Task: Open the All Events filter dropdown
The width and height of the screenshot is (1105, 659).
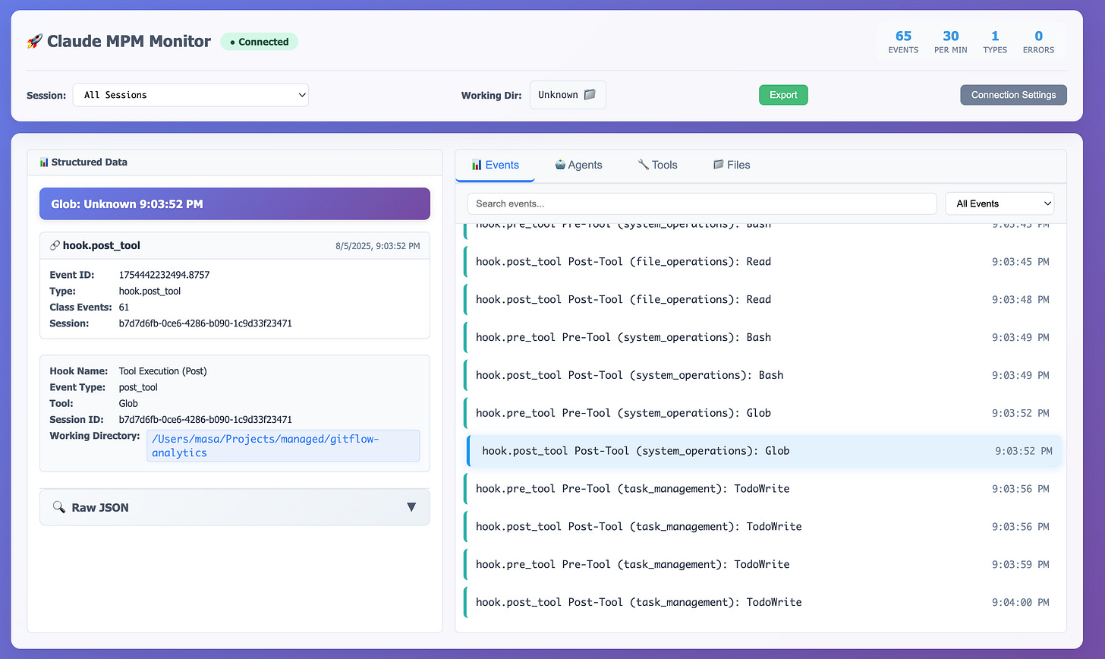Action: click(1000, 203)
